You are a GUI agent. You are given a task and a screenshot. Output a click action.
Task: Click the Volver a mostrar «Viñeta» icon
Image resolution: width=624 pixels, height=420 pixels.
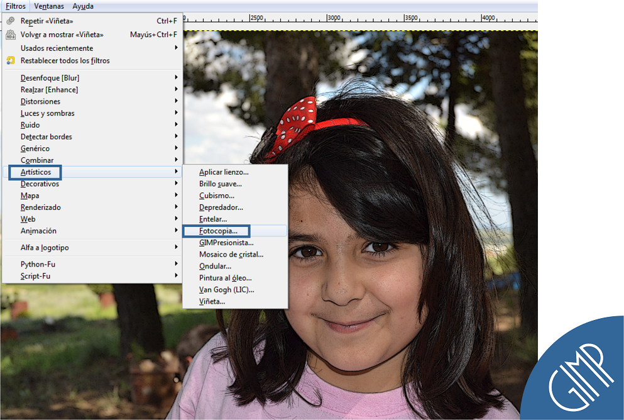[11, 35]
